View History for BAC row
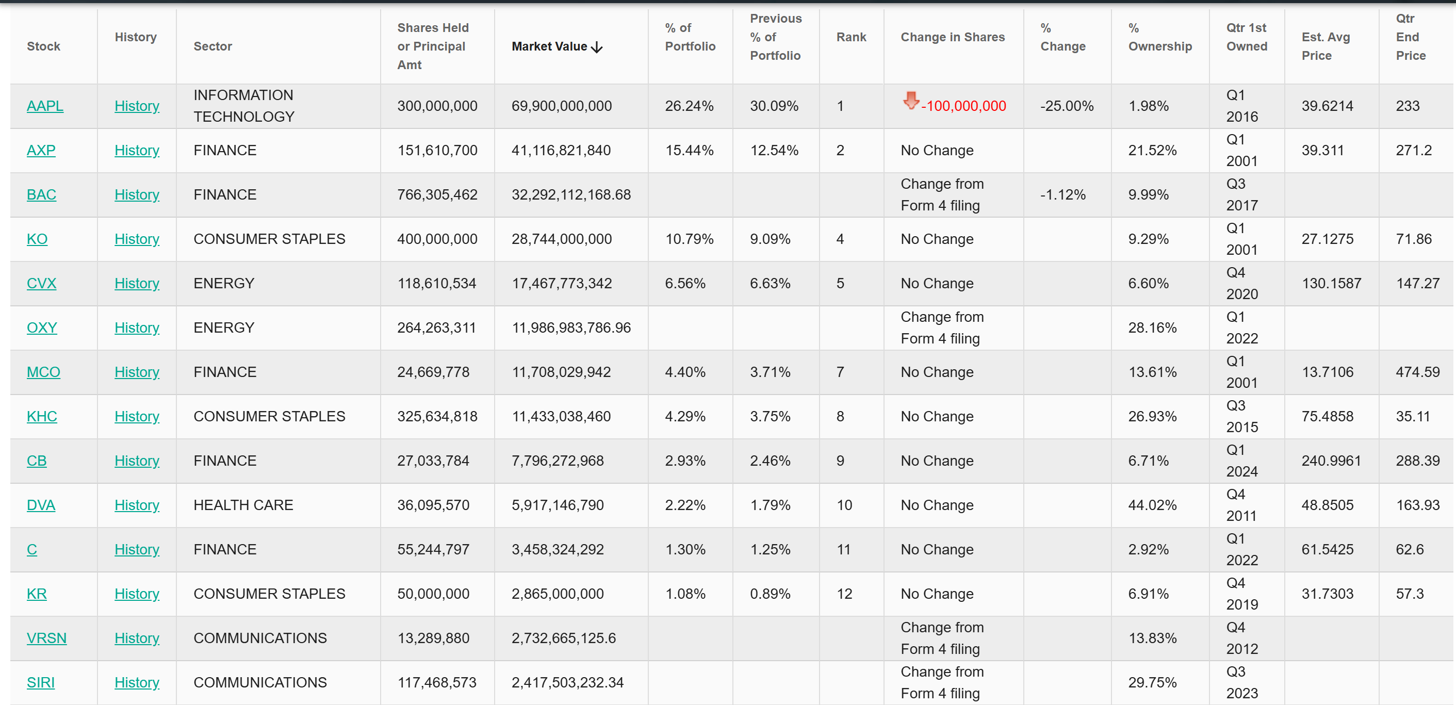This screenshot has width=1456, height=705. 137,195
